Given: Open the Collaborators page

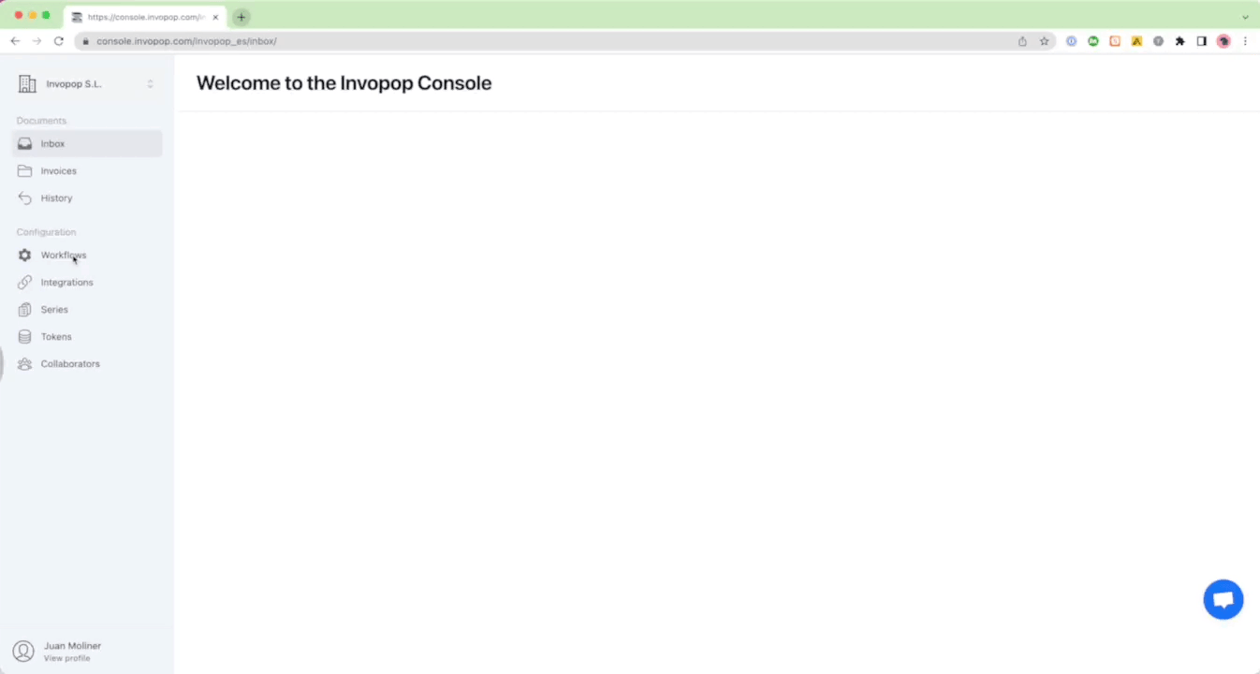Looking at the screenshot, I should click(86, 364).
